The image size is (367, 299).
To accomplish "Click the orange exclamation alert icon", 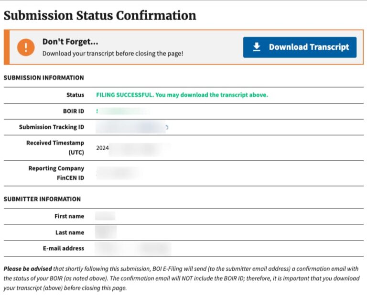I will pos(25,47).
